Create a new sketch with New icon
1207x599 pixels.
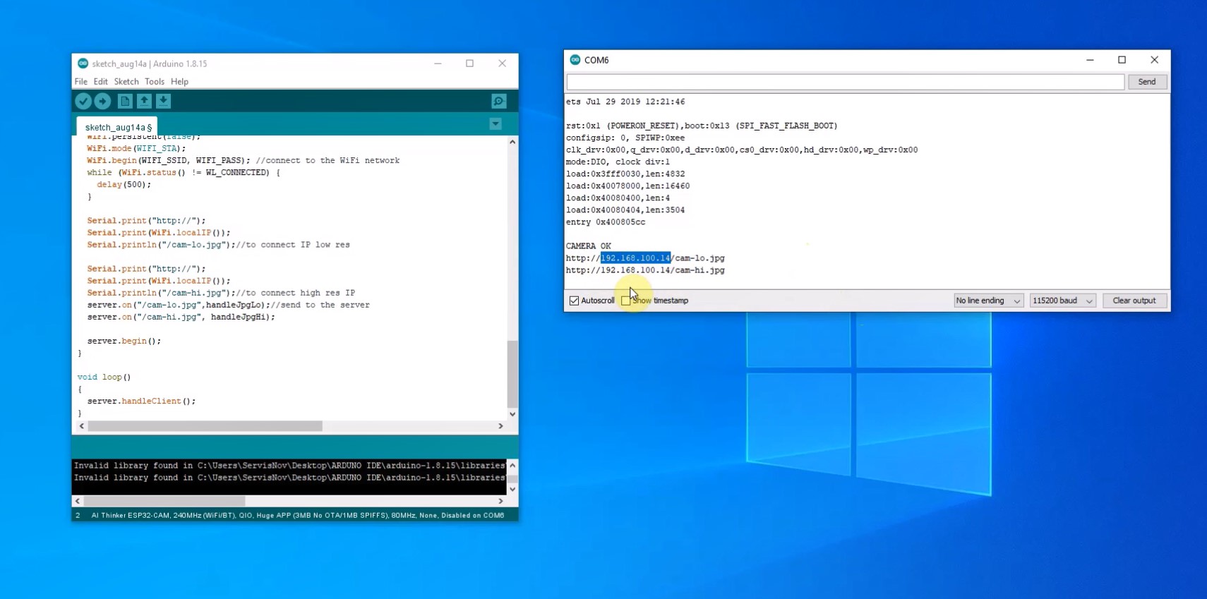pyautogui.click(x=125, y=102)
